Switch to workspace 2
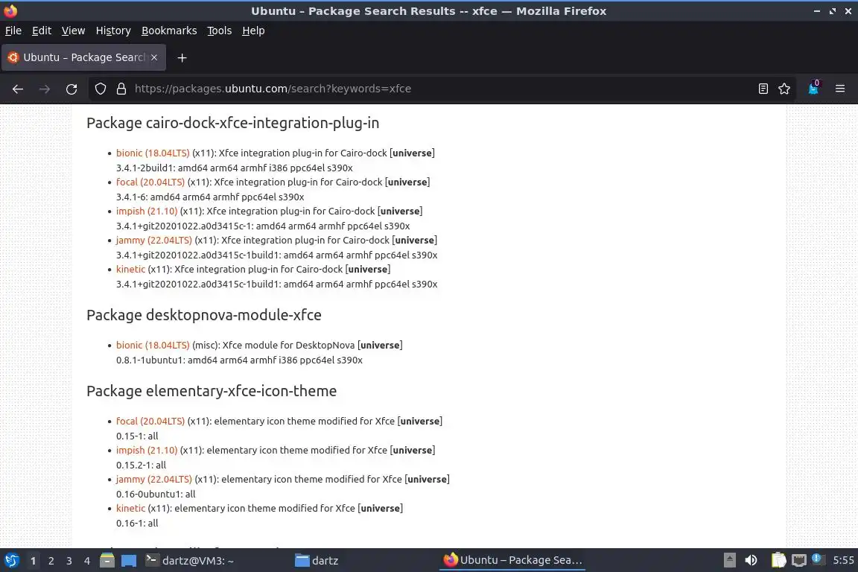 tap(51, 561)
